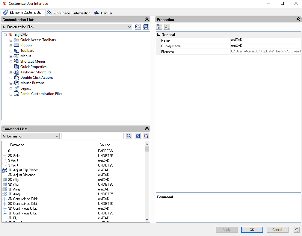This screenshot has width=302, height=236.
Task: Collapse the General properties section
Action: (159, 34)
